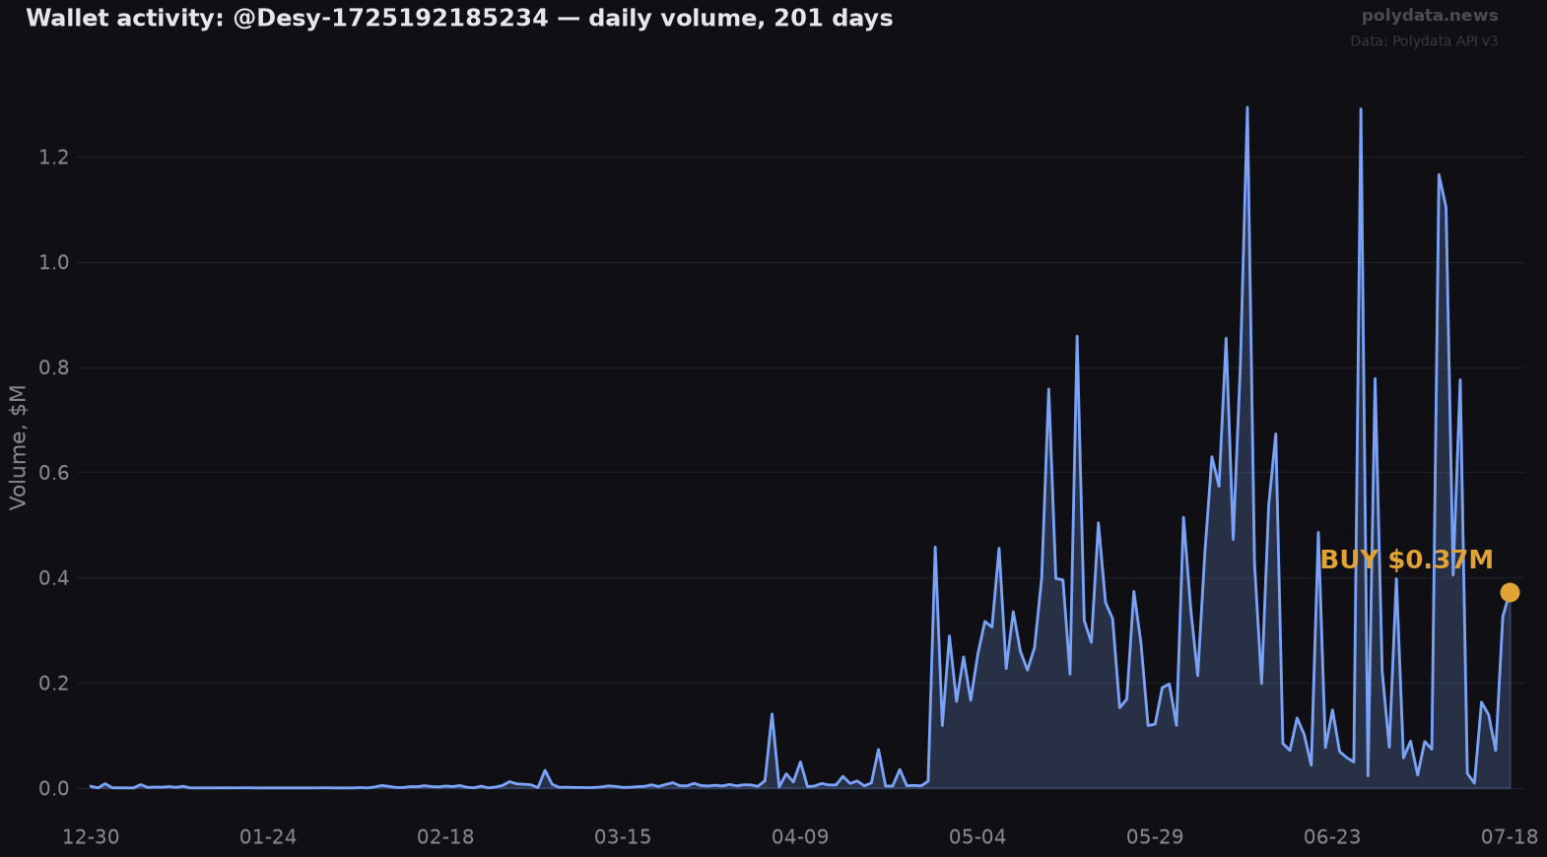Click the 02-18 date tick label

(445, 837)
